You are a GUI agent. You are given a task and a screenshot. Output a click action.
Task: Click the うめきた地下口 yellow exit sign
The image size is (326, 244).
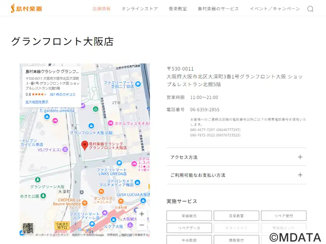pyautogui.click(x=62, y=226)
